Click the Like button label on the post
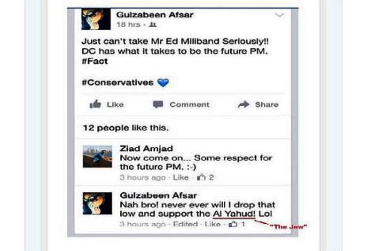Screen dimensions: 376x251 click(x=115, y=104)
